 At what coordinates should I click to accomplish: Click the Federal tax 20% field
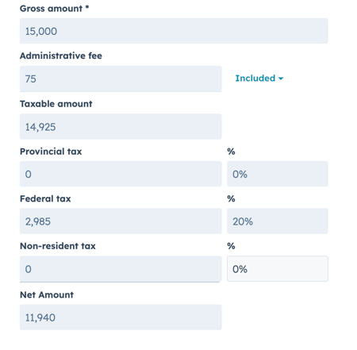[278, 221]
